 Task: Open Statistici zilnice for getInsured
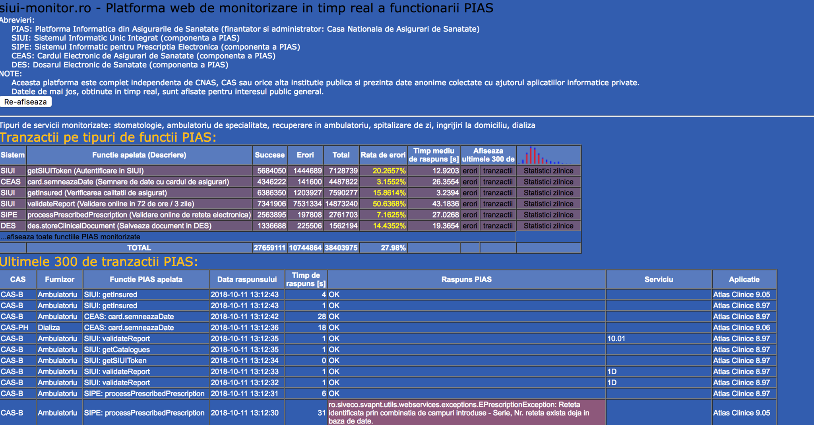[548, 193]
